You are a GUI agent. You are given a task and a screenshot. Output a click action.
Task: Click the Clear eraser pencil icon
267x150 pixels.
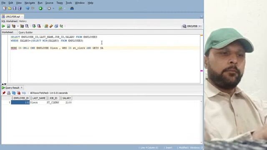51,26
